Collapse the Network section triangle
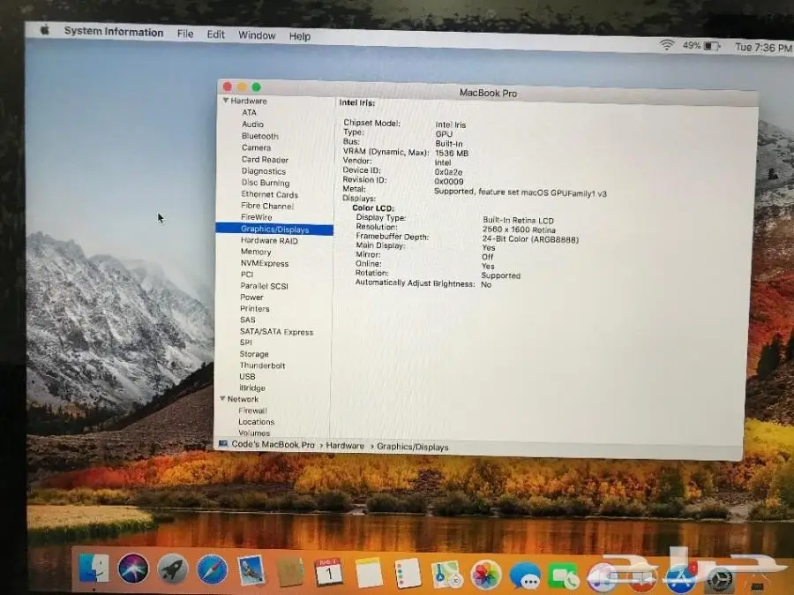The height and width of the screenshot is (595, 794). pyautogui.click(x=222, y=399)
